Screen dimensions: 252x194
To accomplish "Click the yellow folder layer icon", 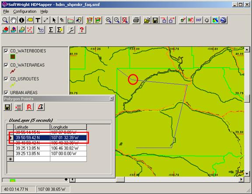I will (x=22, y=30).
